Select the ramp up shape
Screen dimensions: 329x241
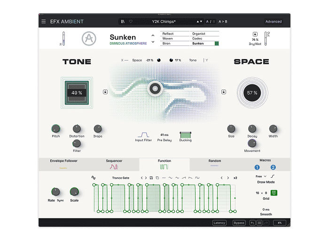[184, 178]
